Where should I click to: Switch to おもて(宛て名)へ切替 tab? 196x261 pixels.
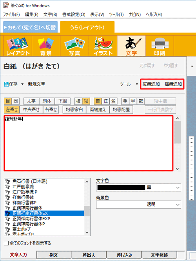[30, 27]
